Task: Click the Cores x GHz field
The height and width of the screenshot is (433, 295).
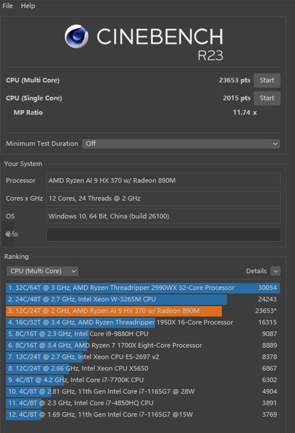Action: 163,198
